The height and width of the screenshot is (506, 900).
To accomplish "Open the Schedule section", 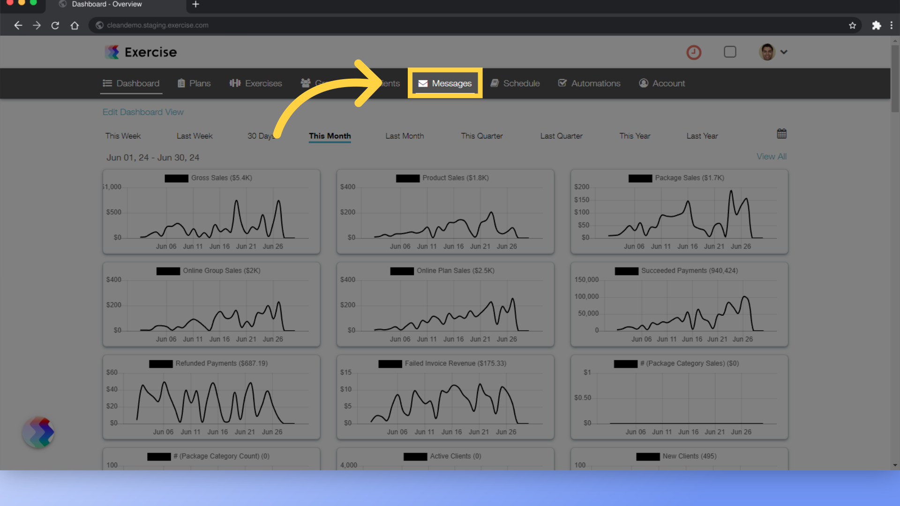I will click(515, 83).
